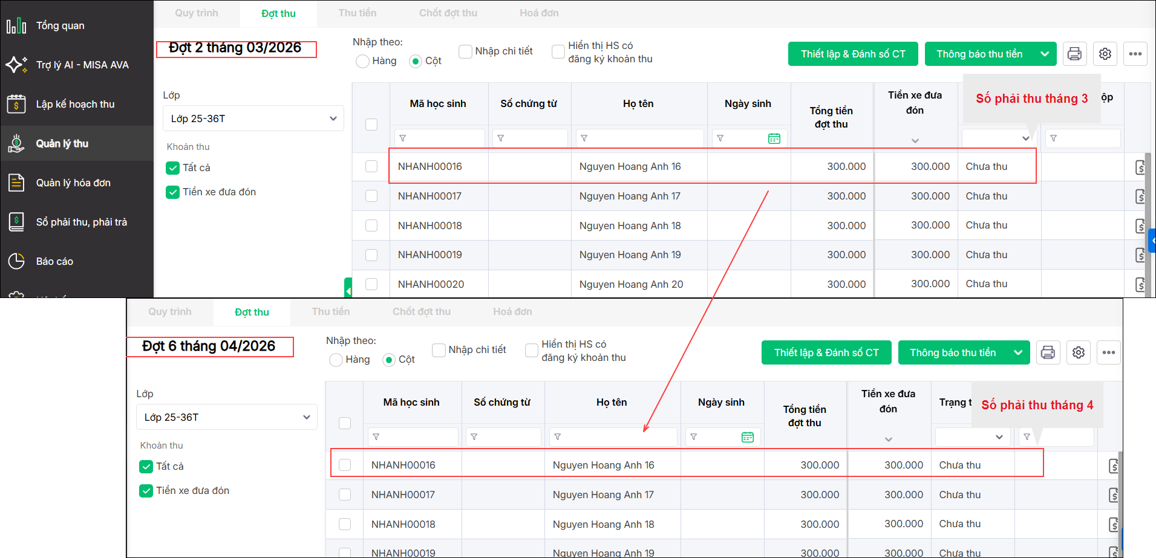The image size is (1156, 558).
Task: Click the Mã học sinh filter funnel in Đợt 6 panel
Action: (376, 437)
